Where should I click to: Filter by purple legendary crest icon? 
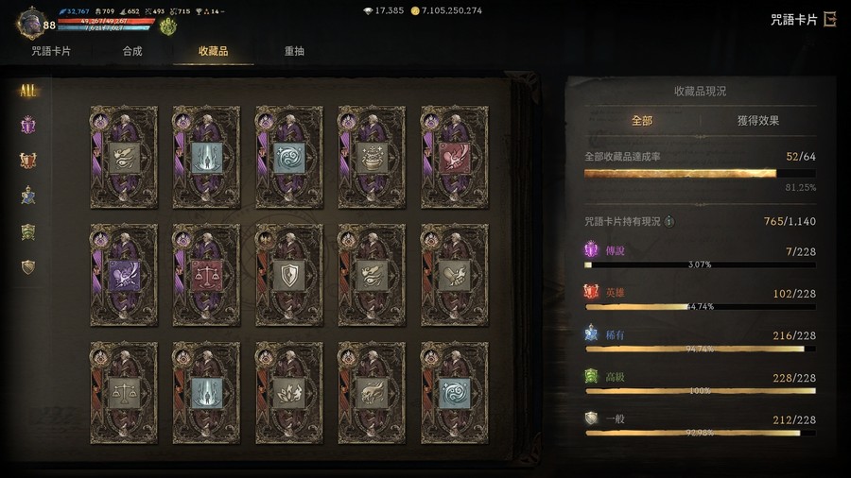[x=28, y=126]
